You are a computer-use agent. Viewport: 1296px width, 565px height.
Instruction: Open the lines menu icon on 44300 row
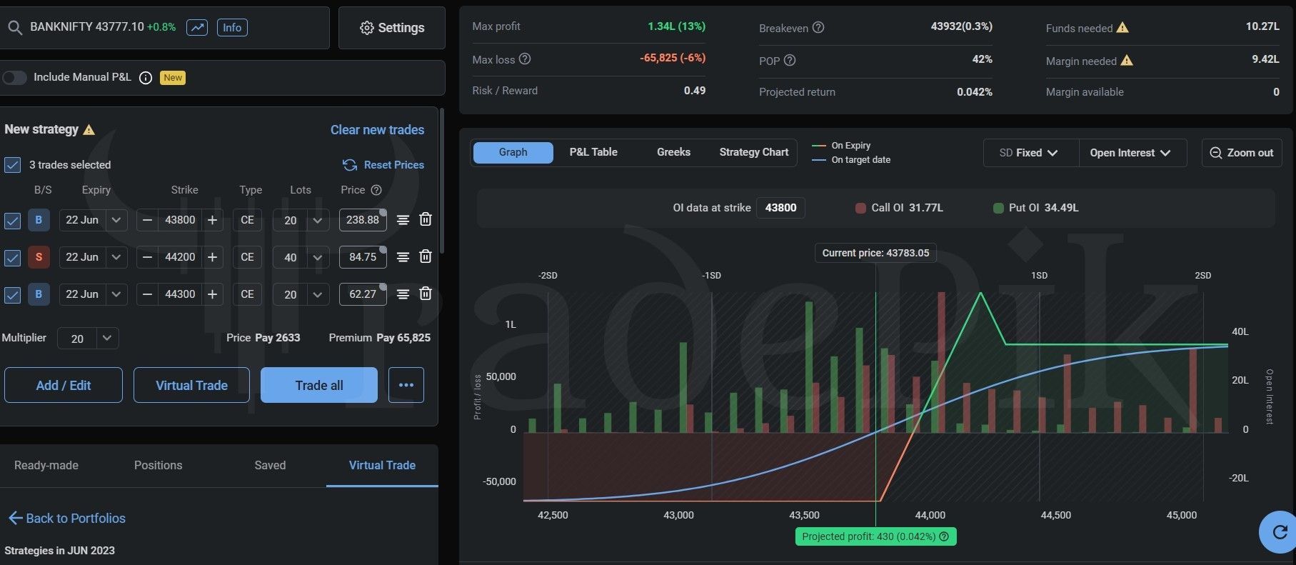403,294
